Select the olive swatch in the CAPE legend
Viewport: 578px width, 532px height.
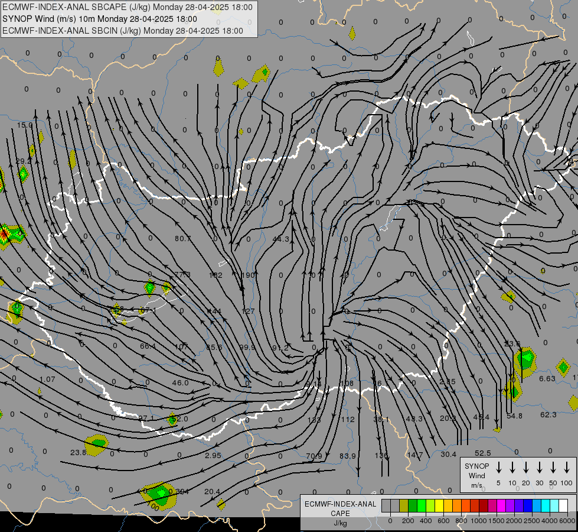(x=404, y=506)
